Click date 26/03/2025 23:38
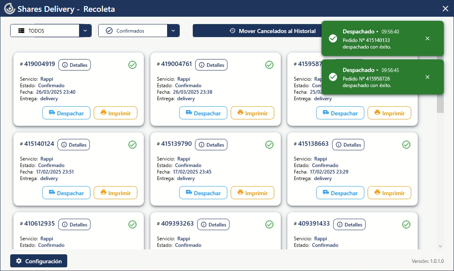The width and height of the screenshot is (454, 271). (192, 92)
